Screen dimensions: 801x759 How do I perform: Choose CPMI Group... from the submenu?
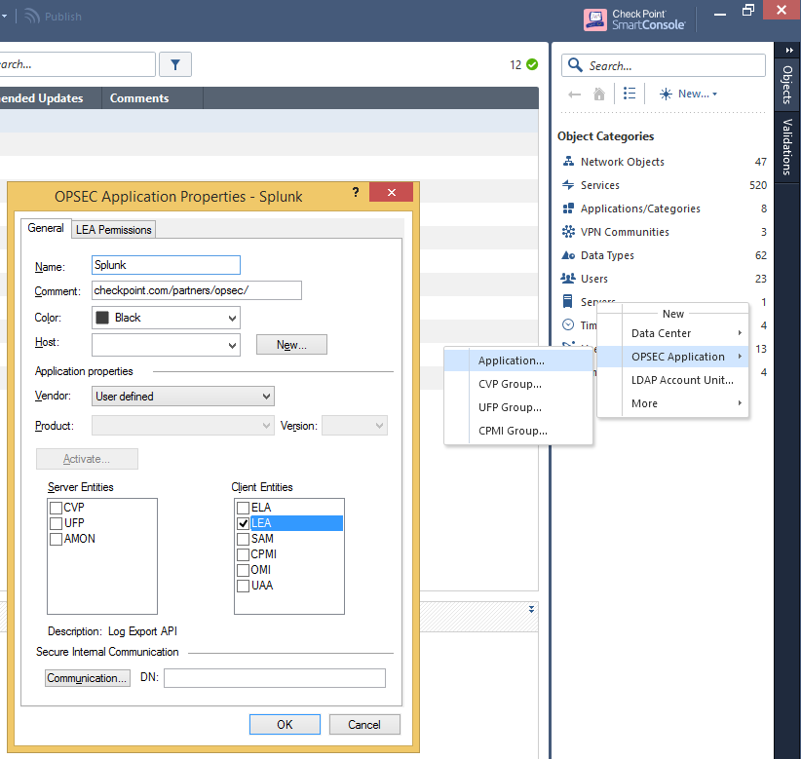pos(518,431)
